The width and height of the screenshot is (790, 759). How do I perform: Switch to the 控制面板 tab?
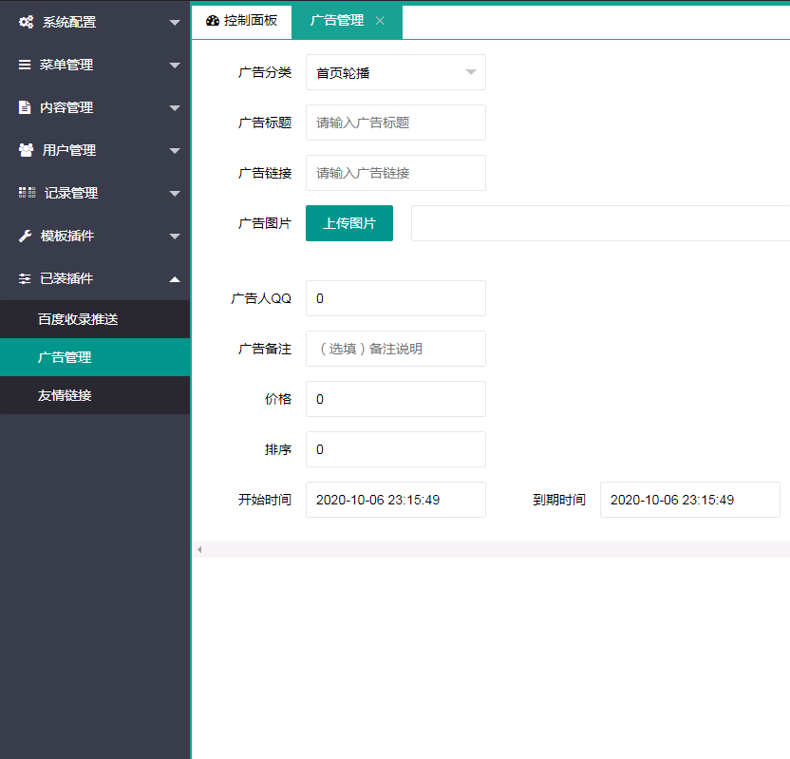[242, 21]
